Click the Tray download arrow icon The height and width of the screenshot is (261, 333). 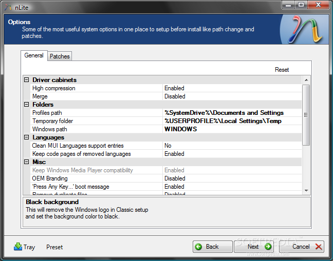pyautogui.click(x=18, y=247)
